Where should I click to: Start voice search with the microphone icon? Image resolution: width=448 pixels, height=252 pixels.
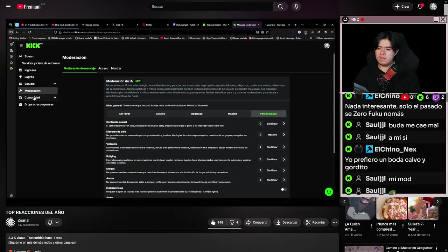296,7
